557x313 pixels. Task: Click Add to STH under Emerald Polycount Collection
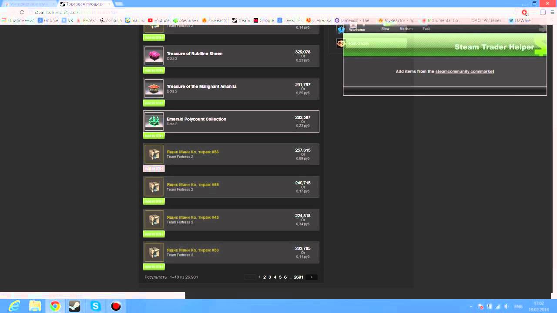click(x=154, y=136)
